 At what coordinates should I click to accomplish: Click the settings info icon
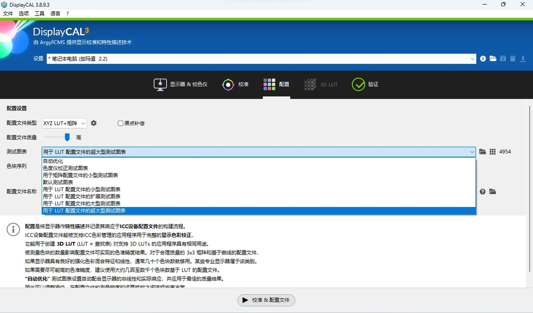[x=482, y=59]
